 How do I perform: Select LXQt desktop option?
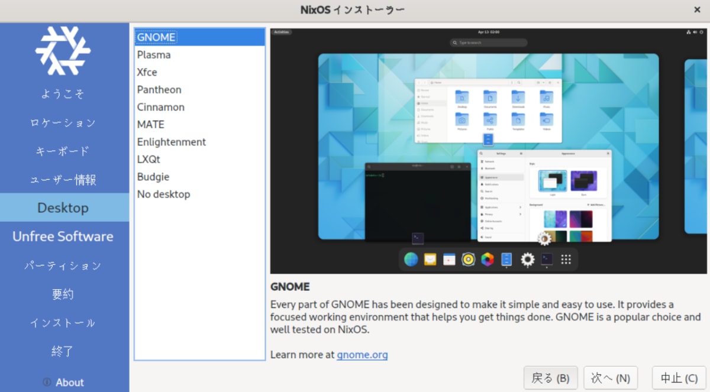pos(199,160)
